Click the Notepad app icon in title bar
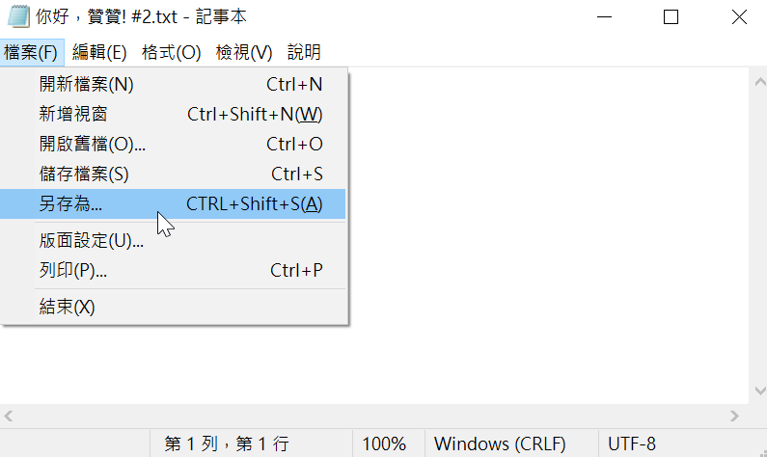The width and height of the screenshot is (767, 457). [18, 16]
